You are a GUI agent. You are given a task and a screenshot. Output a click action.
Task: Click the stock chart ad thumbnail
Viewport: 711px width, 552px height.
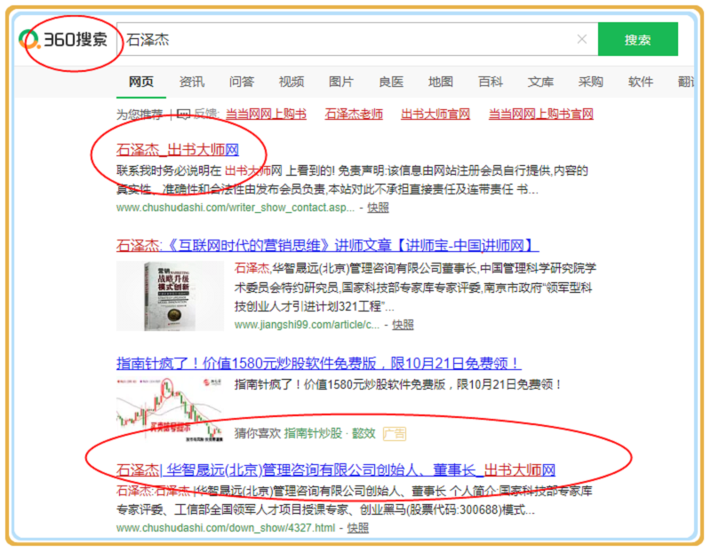(x=170, y=409)
